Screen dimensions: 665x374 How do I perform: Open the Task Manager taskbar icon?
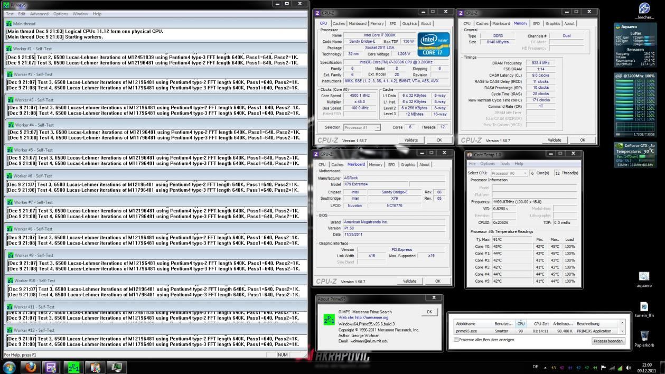117,367
